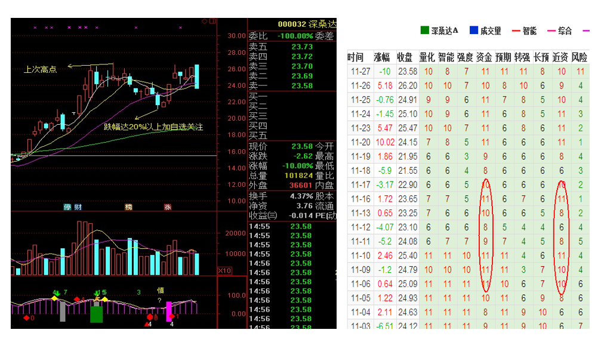Click the red 智能 legend line
The image size is (598, 342).
516,31
